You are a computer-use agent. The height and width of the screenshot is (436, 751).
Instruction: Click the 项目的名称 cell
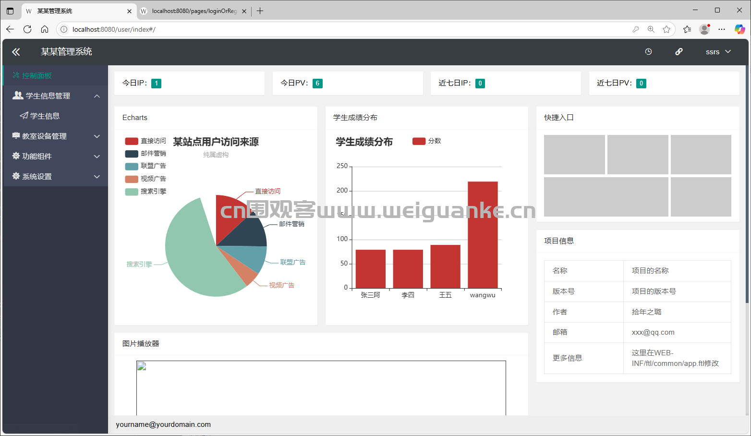tap(677, 271)
